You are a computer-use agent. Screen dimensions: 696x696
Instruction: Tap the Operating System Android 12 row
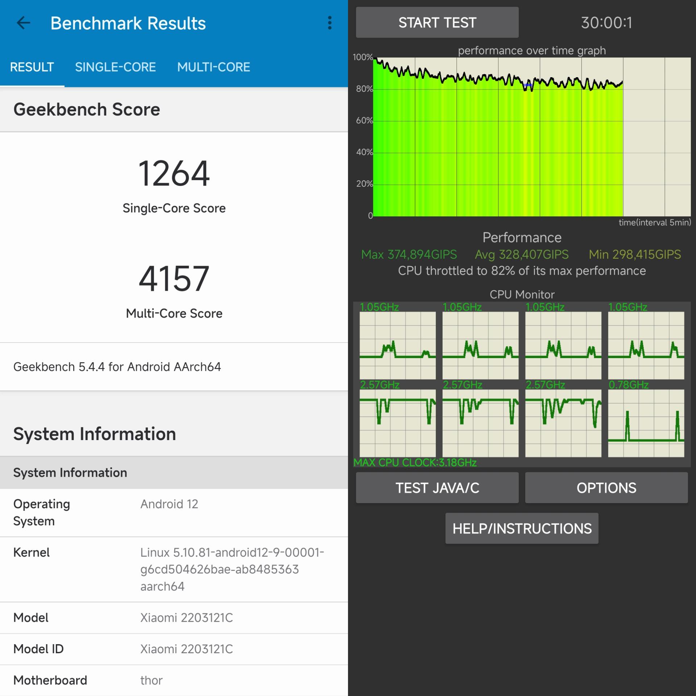pyautogui.click(x=174, y=512)
